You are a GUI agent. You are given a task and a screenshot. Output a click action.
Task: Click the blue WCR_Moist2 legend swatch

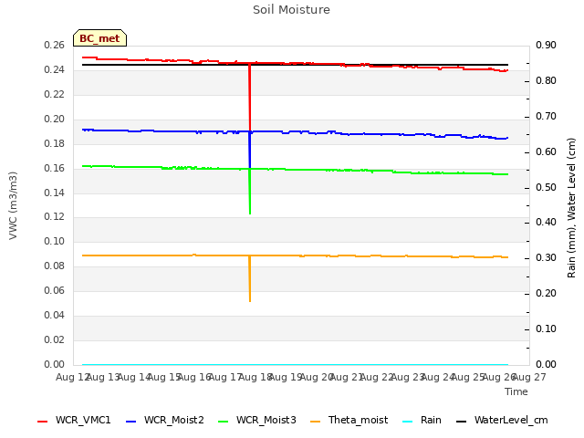[131, 422]
